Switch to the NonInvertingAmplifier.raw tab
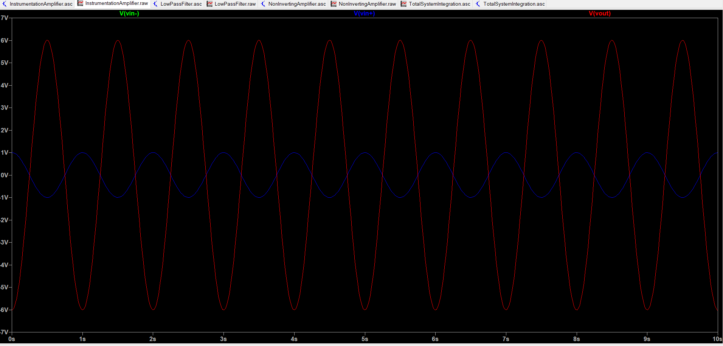Viewport: 723px width, 346px height. (363, 4)
